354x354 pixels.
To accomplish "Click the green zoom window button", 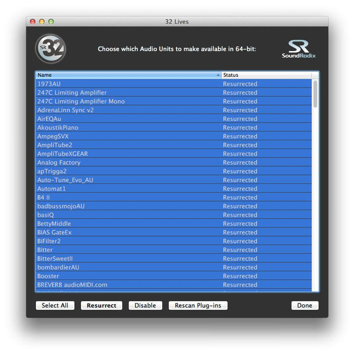I will pos(51,22).
